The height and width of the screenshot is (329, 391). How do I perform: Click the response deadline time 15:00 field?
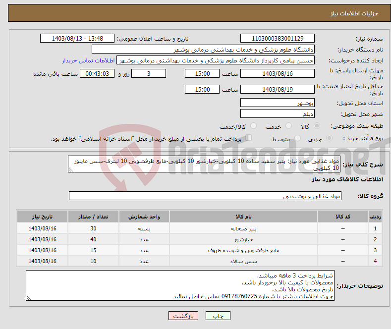(202, 73)
